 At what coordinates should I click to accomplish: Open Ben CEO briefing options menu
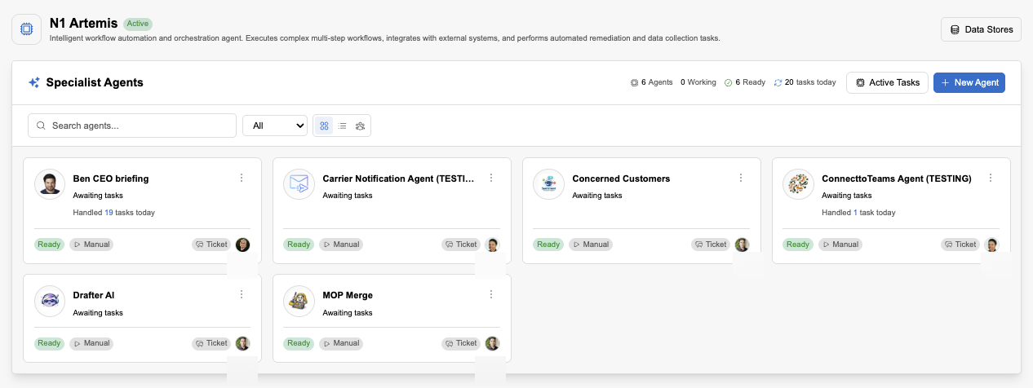(242, 178)
